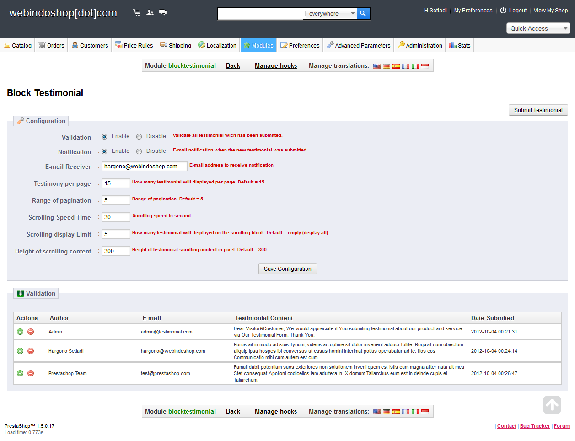Focus the header search text field
The image size is (575, 441).
click(x=260, y=14)
